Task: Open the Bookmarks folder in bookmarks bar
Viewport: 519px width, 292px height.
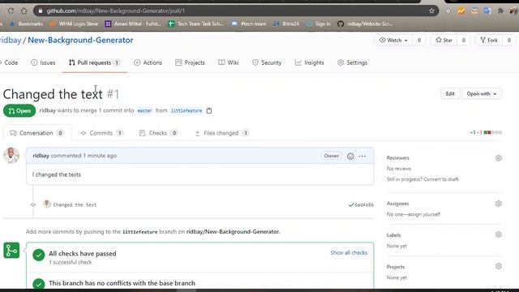Action: [27, 24]
